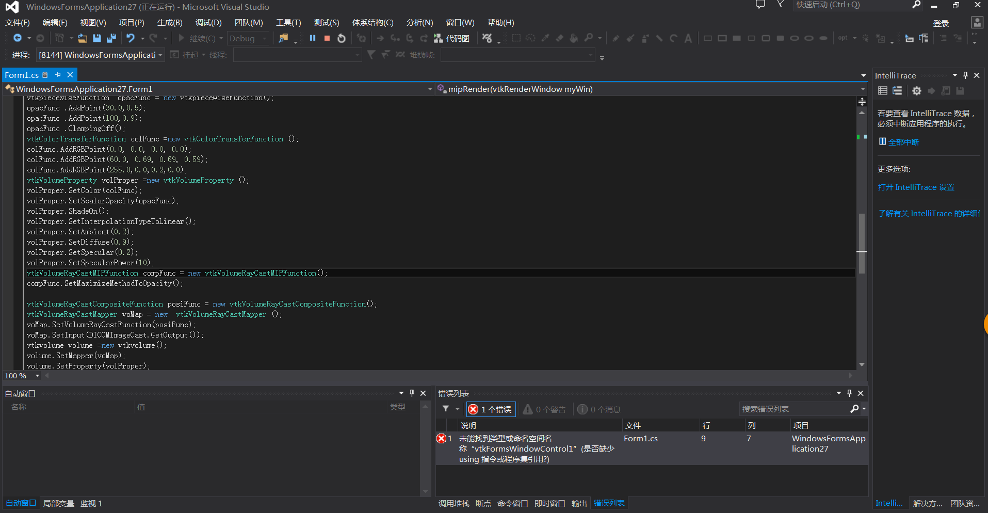
Task: Stop debugging with the red square
Action: tap(327, 38)
